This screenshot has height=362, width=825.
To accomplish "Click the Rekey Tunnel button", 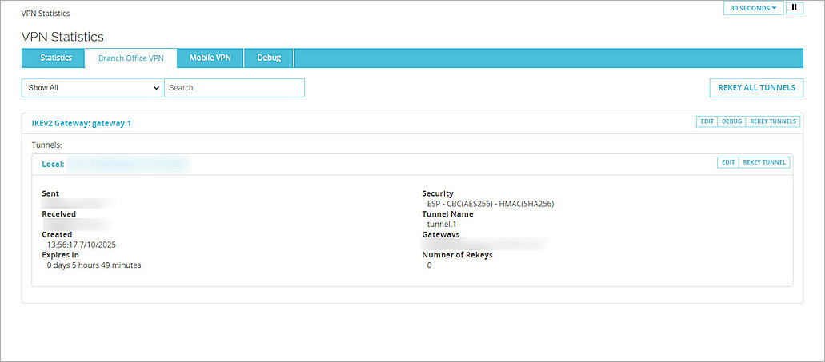I will pyautogui.click(x=764, y=162).
